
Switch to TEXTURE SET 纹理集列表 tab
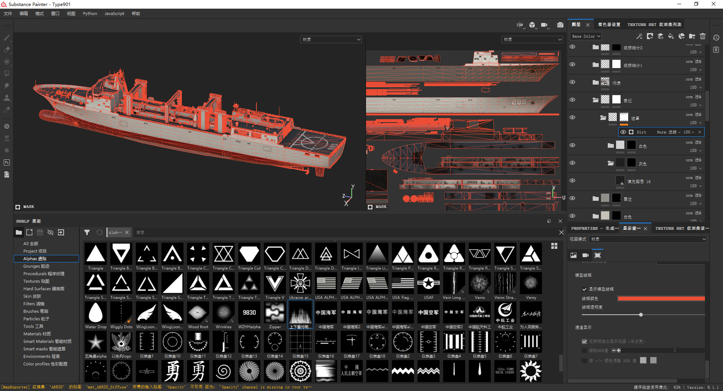coord(654,24)
